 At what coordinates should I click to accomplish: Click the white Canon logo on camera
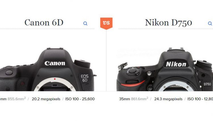click(55, 63)
